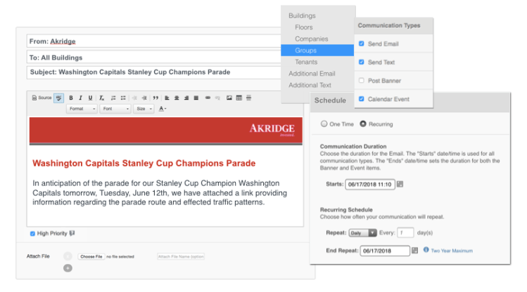
Task: Click the underline formatting icon
Action: click(x=90, y=98)
